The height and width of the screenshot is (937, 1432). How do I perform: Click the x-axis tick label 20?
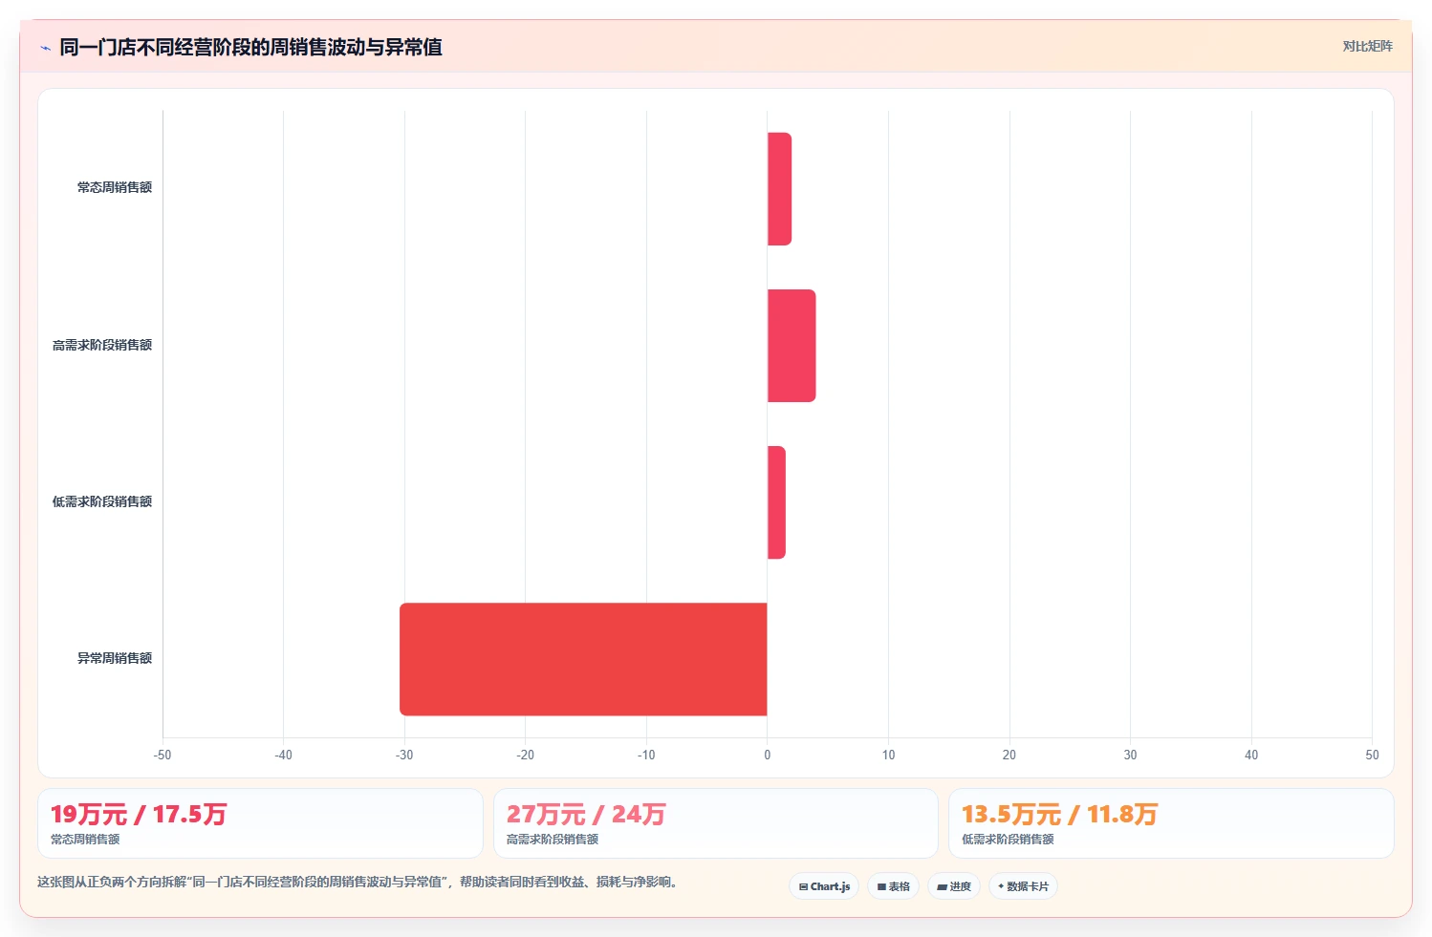[x=1009, y=755]
